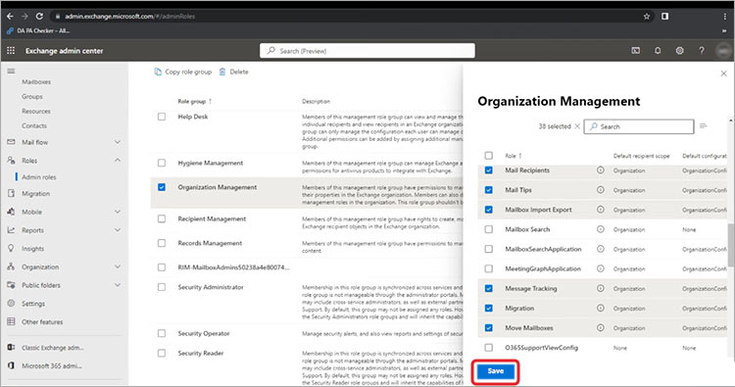This screenshot has height=387, width=735.
Task: Click the Copy role group icon
Action: tap(158, 72)
